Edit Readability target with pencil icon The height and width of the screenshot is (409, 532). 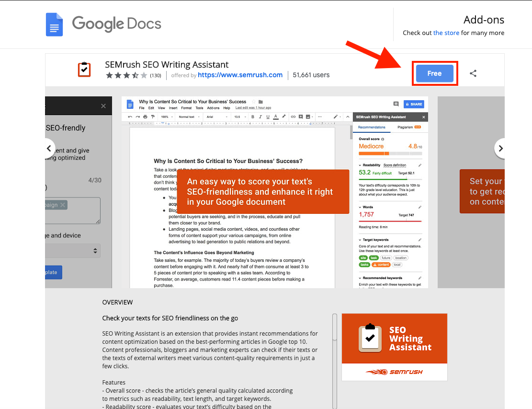point(419,165)
